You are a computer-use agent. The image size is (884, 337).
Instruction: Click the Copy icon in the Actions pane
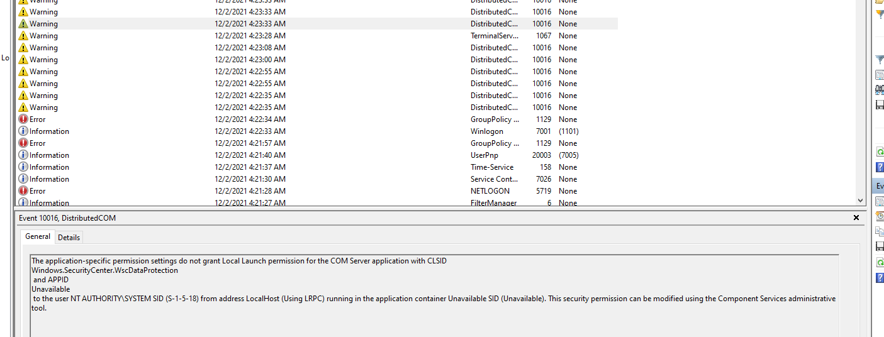click(x=880, y=231)
